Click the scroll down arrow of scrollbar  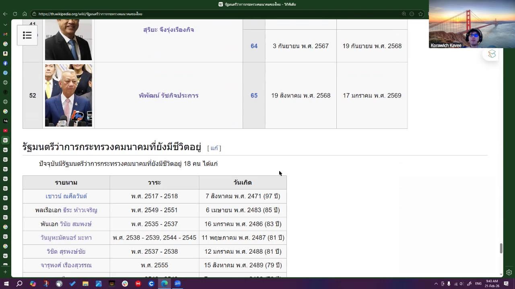[x=501, y=274]
